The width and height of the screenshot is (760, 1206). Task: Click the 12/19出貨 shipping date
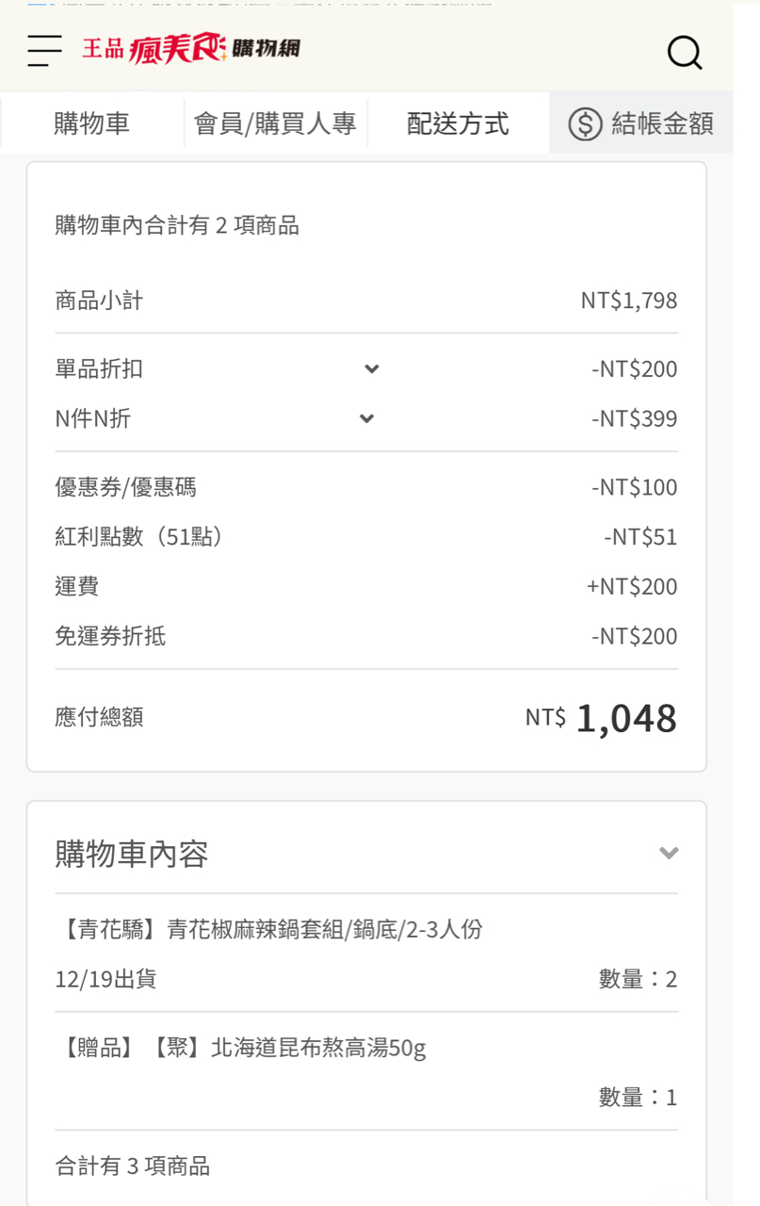click(x=105, y=980)
